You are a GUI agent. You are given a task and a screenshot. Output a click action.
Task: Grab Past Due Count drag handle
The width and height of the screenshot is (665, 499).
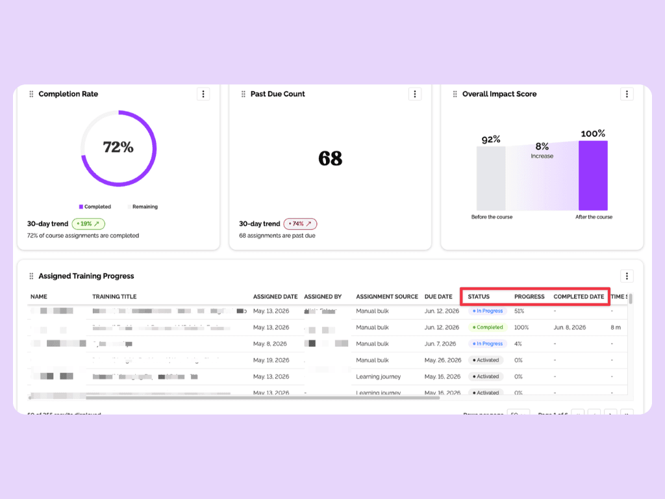(243, 94)
